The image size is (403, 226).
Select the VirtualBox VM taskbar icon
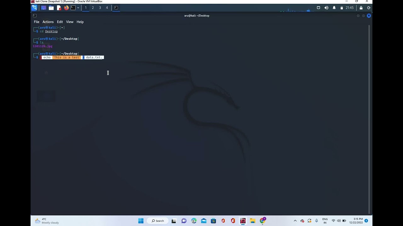(x=243, y=221)
